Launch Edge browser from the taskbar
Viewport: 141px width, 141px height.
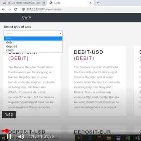click(x=90, y=138)
